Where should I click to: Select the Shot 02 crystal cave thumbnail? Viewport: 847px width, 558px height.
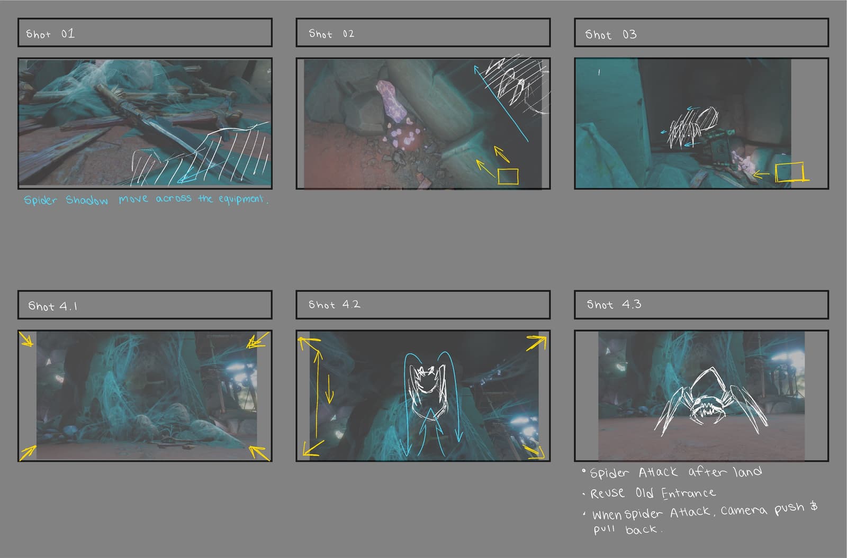coord(423,123)
